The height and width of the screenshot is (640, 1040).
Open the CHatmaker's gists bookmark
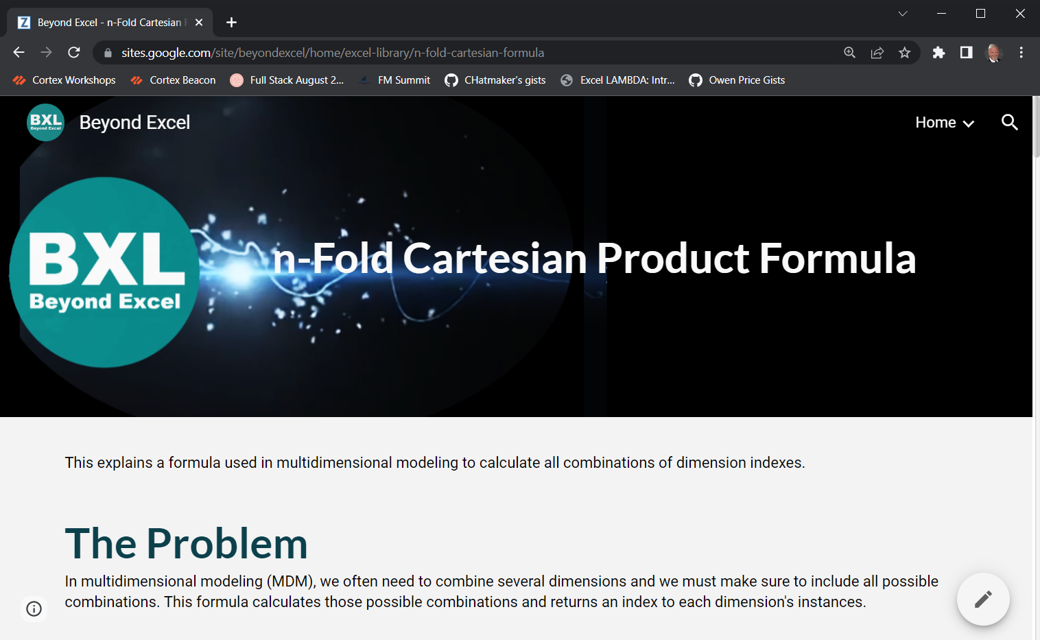[x=495, y=80]
